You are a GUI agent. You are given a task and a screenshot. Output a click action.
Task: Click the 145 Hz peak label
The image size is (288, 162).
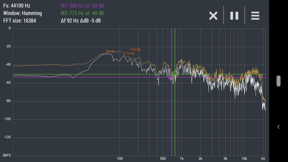(x=135, y=49)
